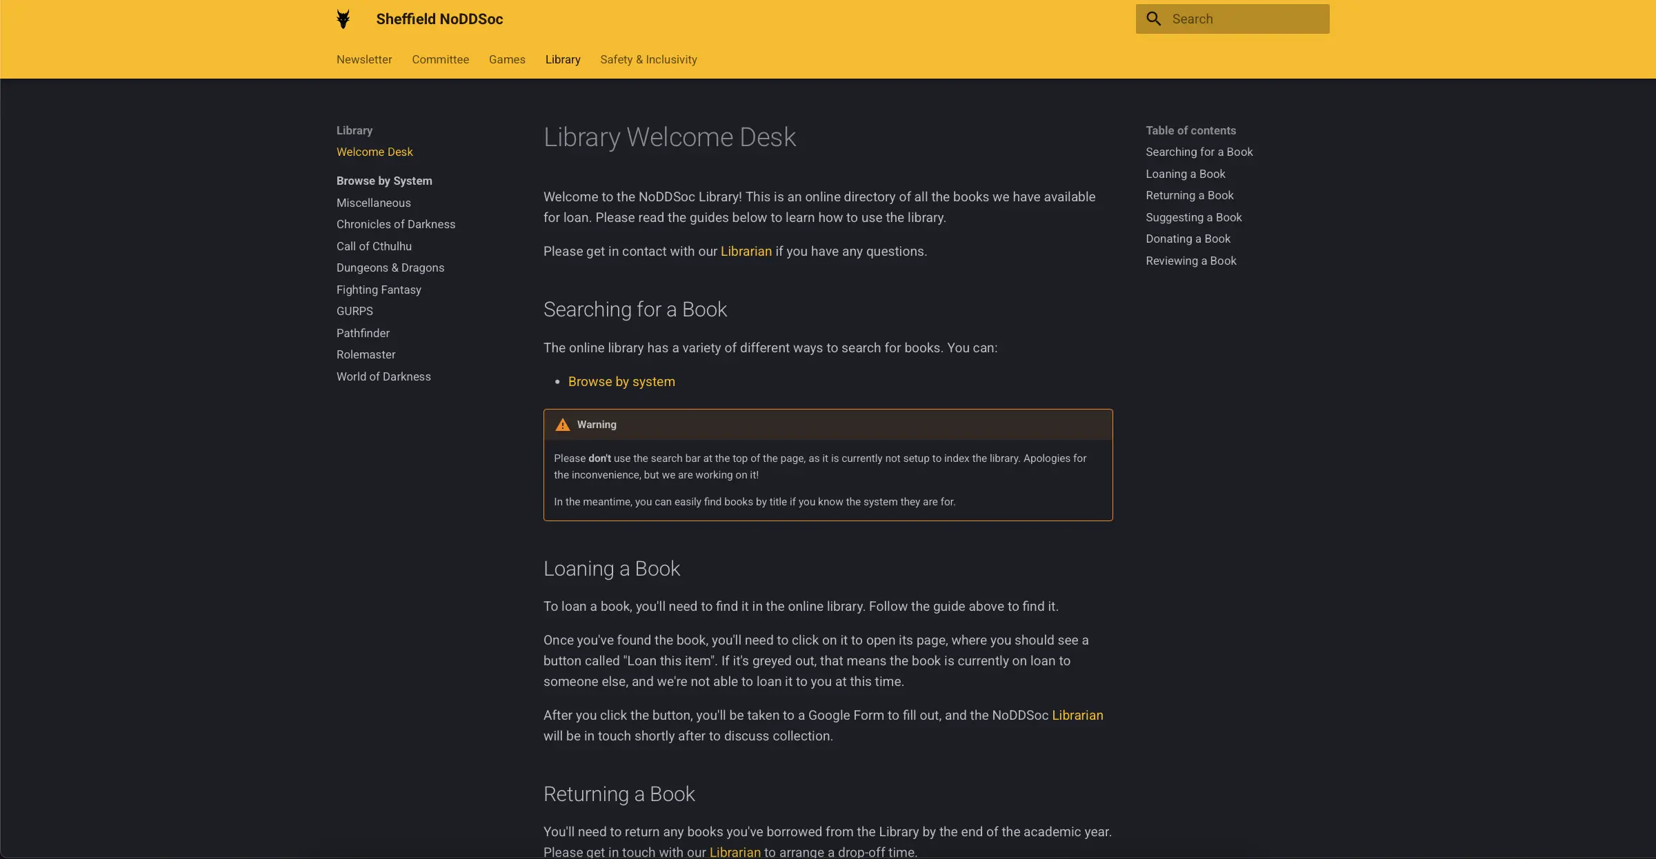Screen dimensions: 1656x859
Task: Click the Warning triangle icon
Action: pyautogui.click(x=563, y=425)
